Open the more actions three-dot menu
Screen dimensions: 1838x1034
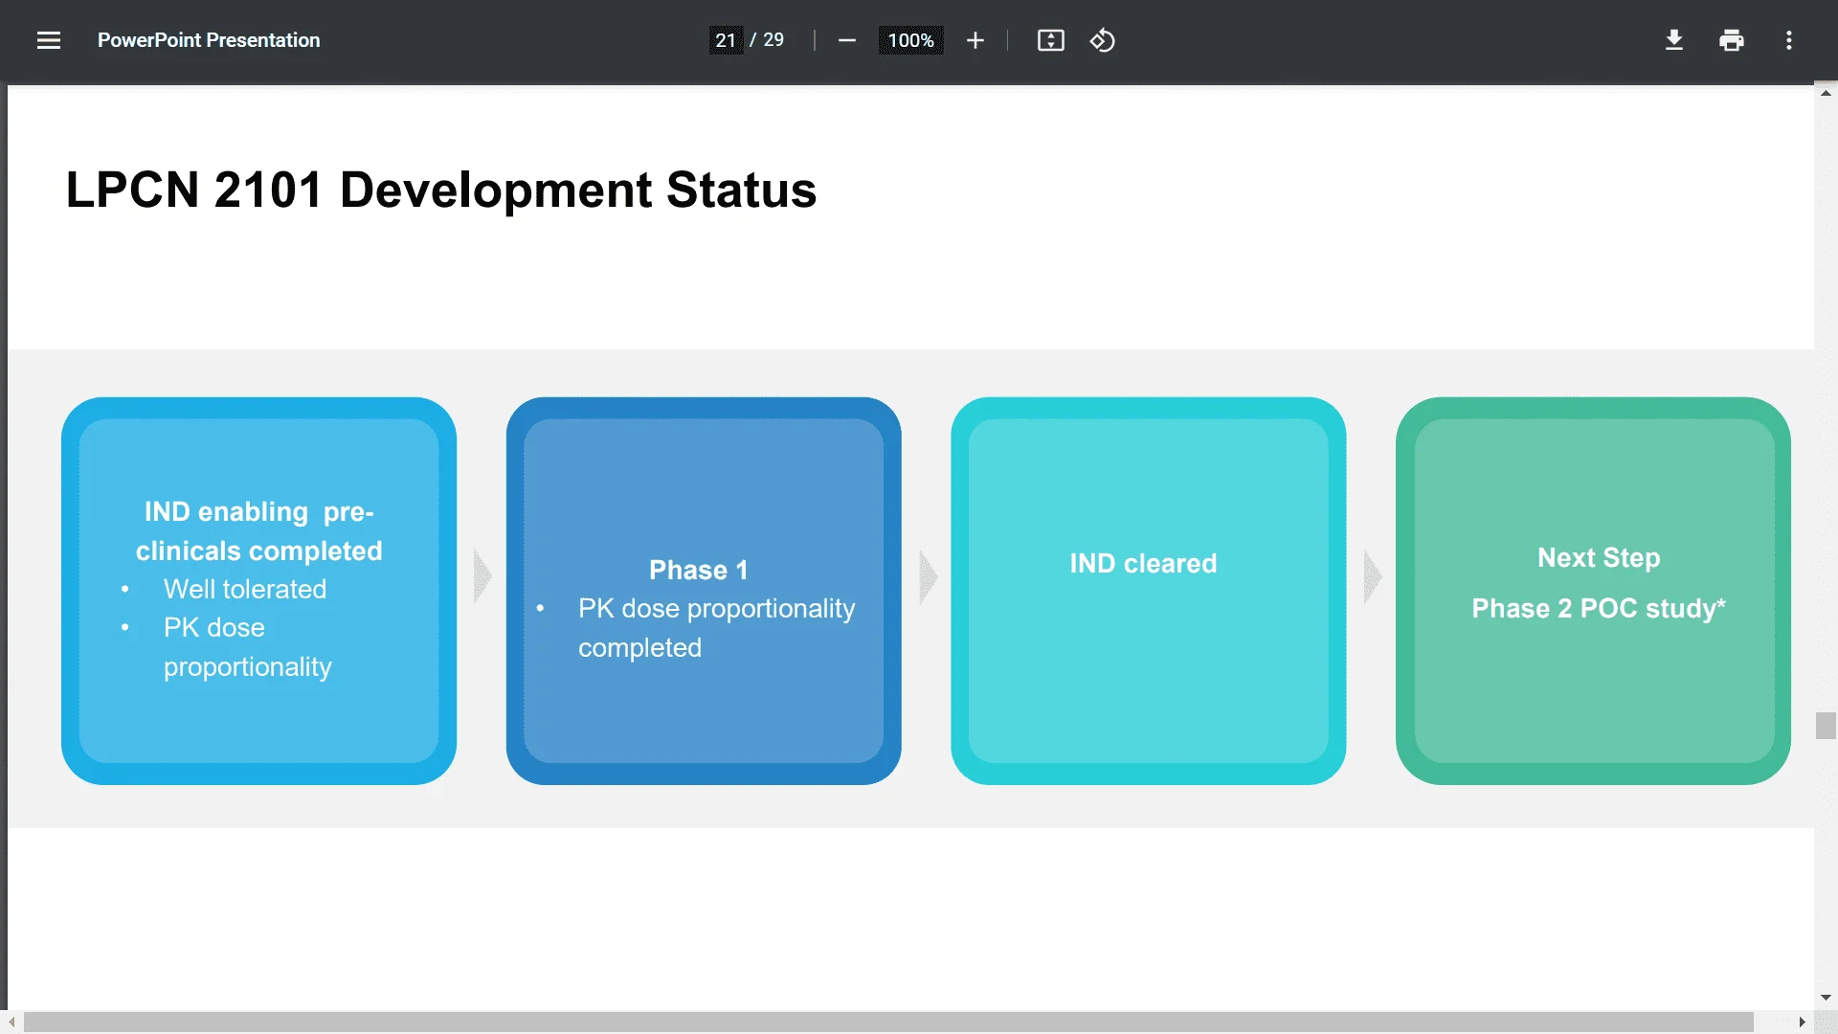pyautogui.click(x=1788, y=40)
